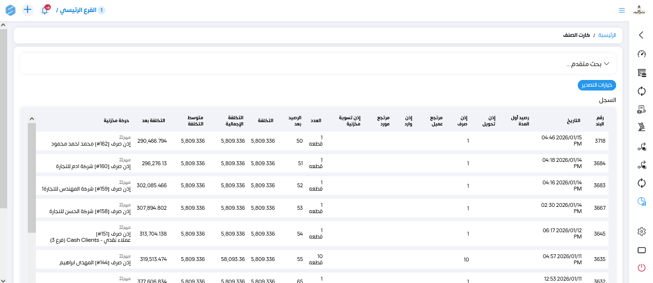Expand the بحث متقدم advanced search panel

587,64
